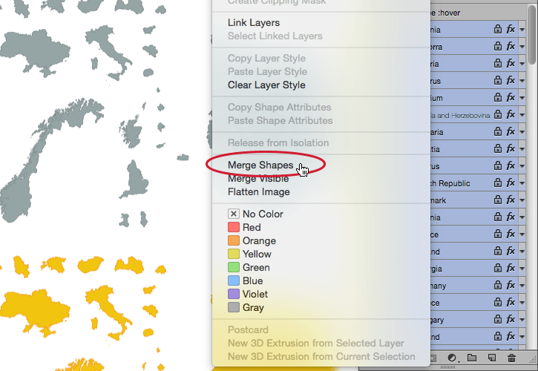Image resolution: width=538 pixels, height=371 pixels.
Task: Open fx effects on Hungary layer
Action: pyautogui.click(x=511, y=320)
